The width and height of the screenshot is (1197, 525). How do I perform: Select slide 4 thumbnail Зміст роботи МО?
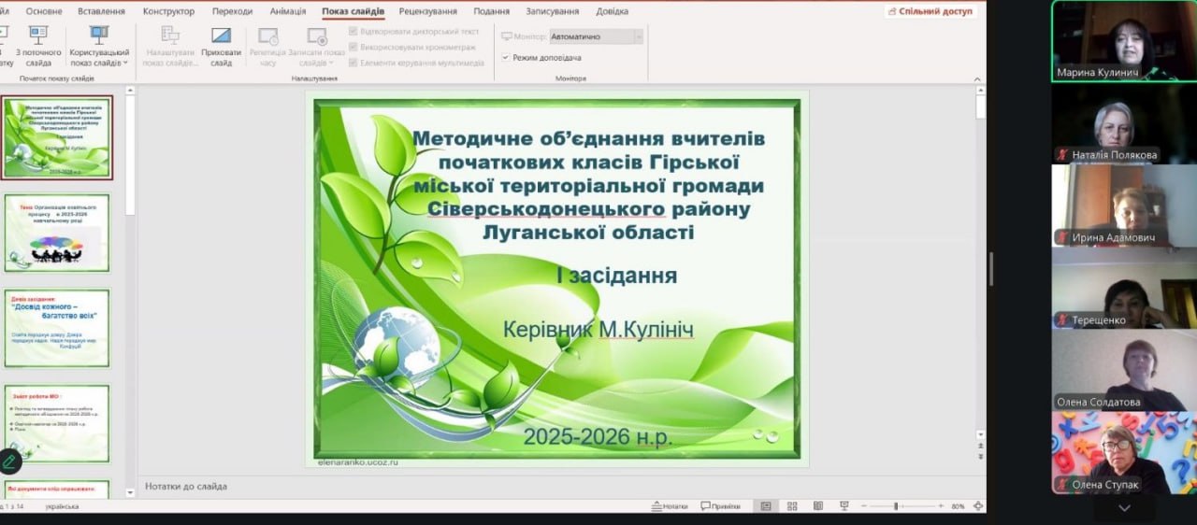tap(57, 423)
